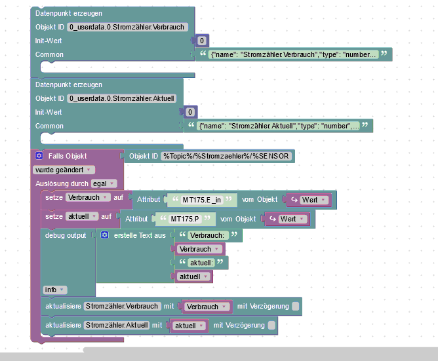This screenshot has width=438, height=361.
Task: Toggle mit Verzögerung checkbox for Stromzähler.Verbrauch
Action: click(x=295, y=306)
